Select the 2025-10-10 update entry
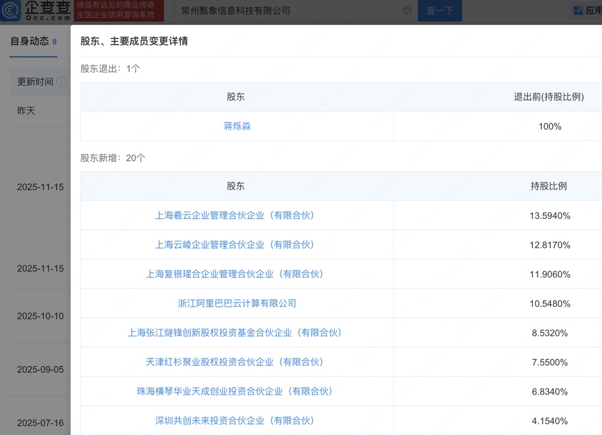 point(40,316)
